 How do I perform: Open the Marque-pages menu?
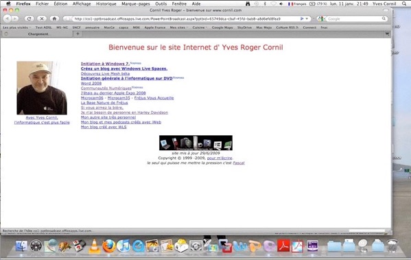click(136, 3)
